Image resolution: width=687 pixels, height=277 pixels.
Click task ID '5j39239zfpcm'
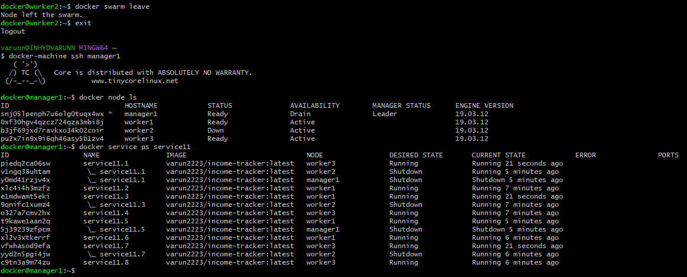click(x=25, y=229)
